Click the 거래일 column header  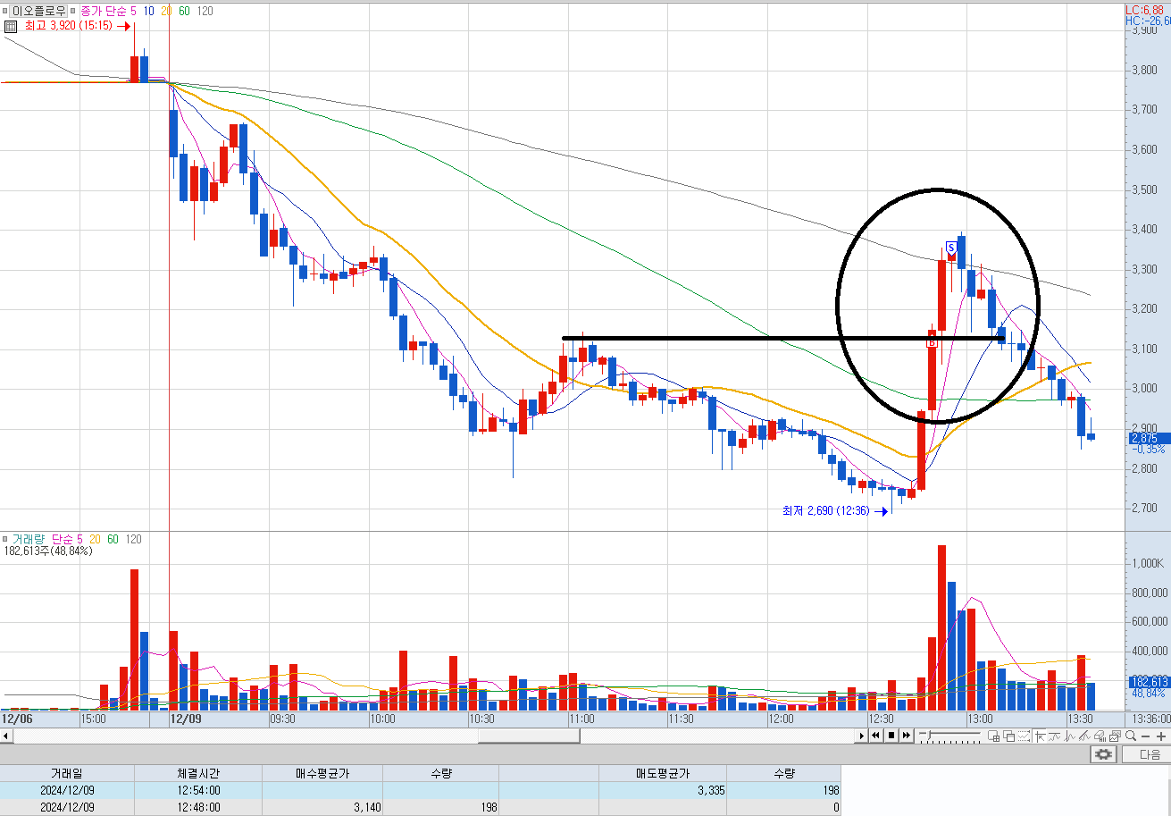pos(67,773)
